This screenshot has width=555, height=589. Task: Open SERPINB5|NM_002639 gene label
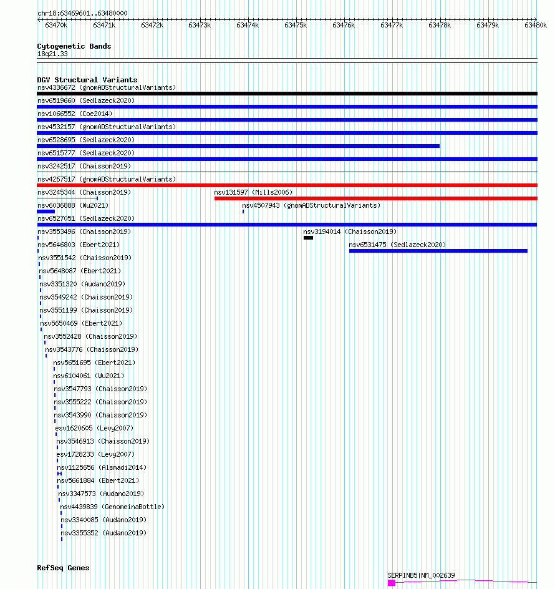click(421, 575)
